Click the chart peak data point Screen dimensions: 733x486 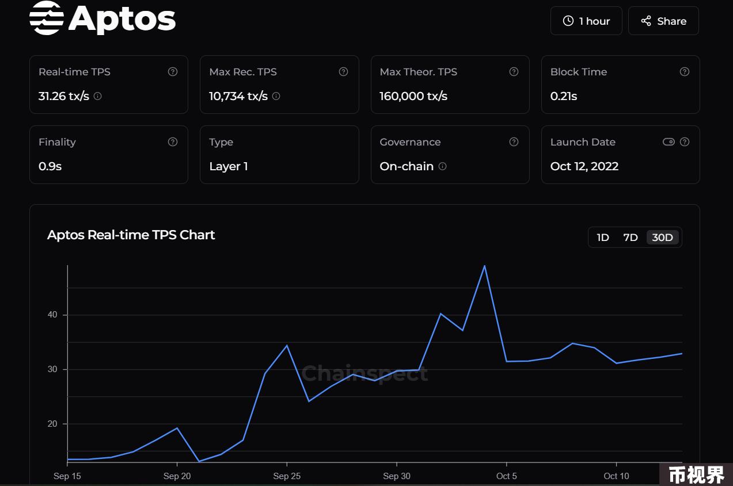tap(485, 266)
